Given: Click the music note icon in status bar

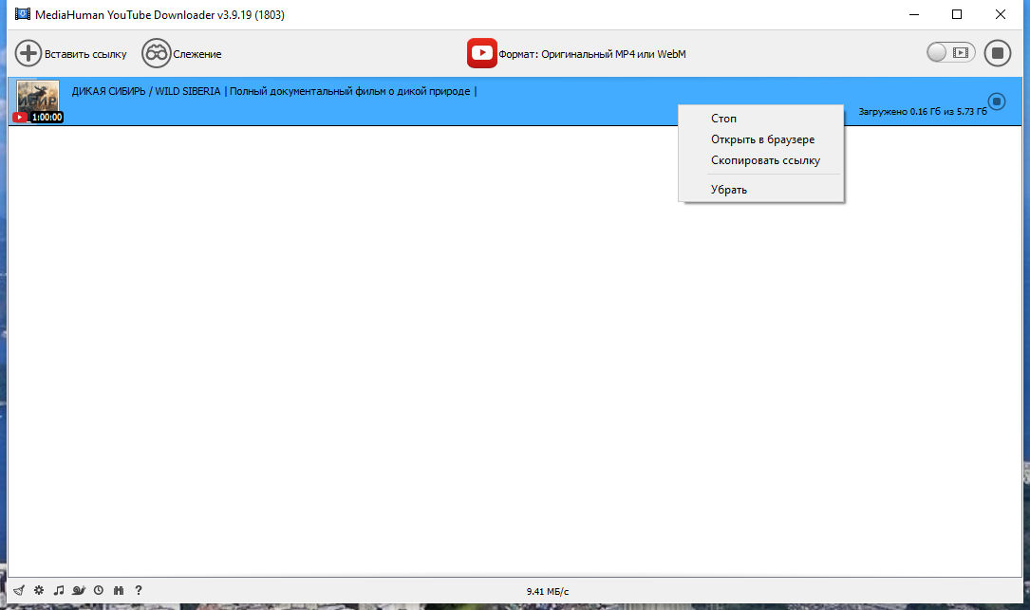Looking at the screenshot, I should [x=59, y=590].
